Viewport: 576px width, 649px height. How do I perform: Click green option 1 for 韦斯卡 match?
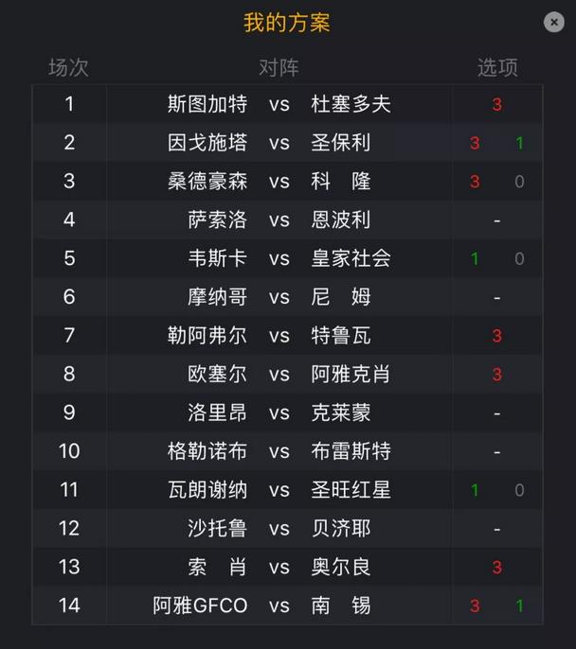click(x=475, y=258)
